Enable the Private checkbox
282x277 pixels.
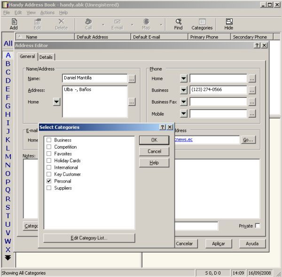[258, 226]
